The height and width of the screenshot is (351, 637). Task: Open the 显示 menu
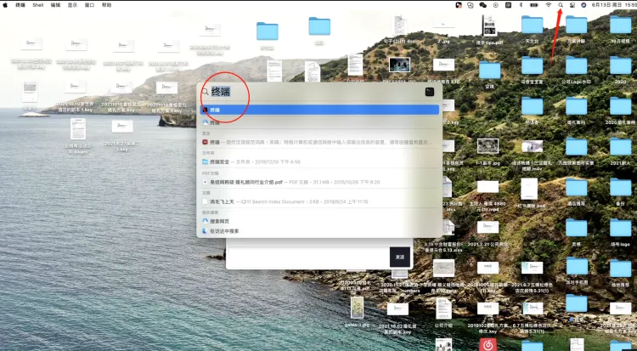[x=72, y=5]
